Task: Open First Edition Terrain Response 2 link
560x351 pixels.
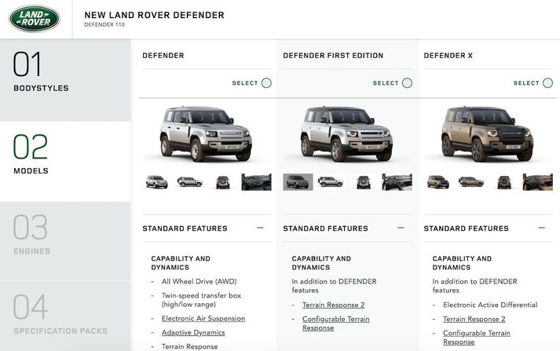Action: 333,305
